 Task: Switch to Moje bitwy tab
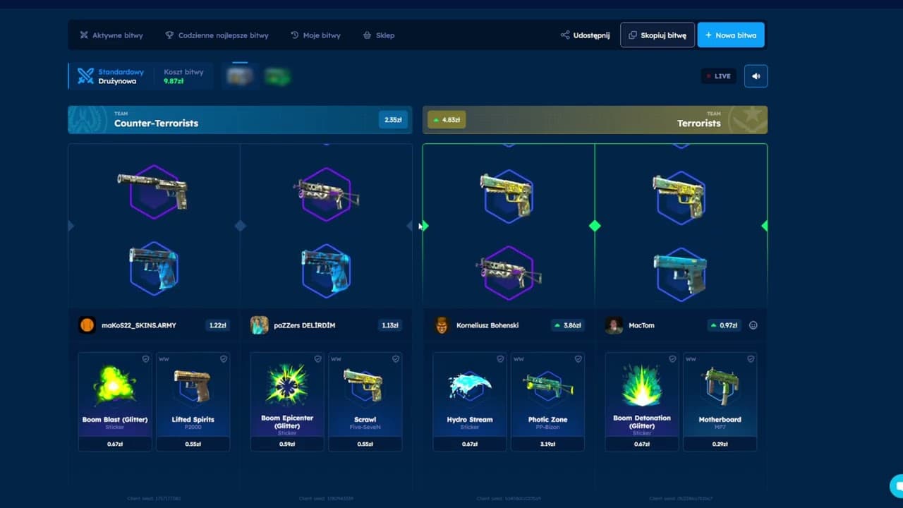pos(315,35)
